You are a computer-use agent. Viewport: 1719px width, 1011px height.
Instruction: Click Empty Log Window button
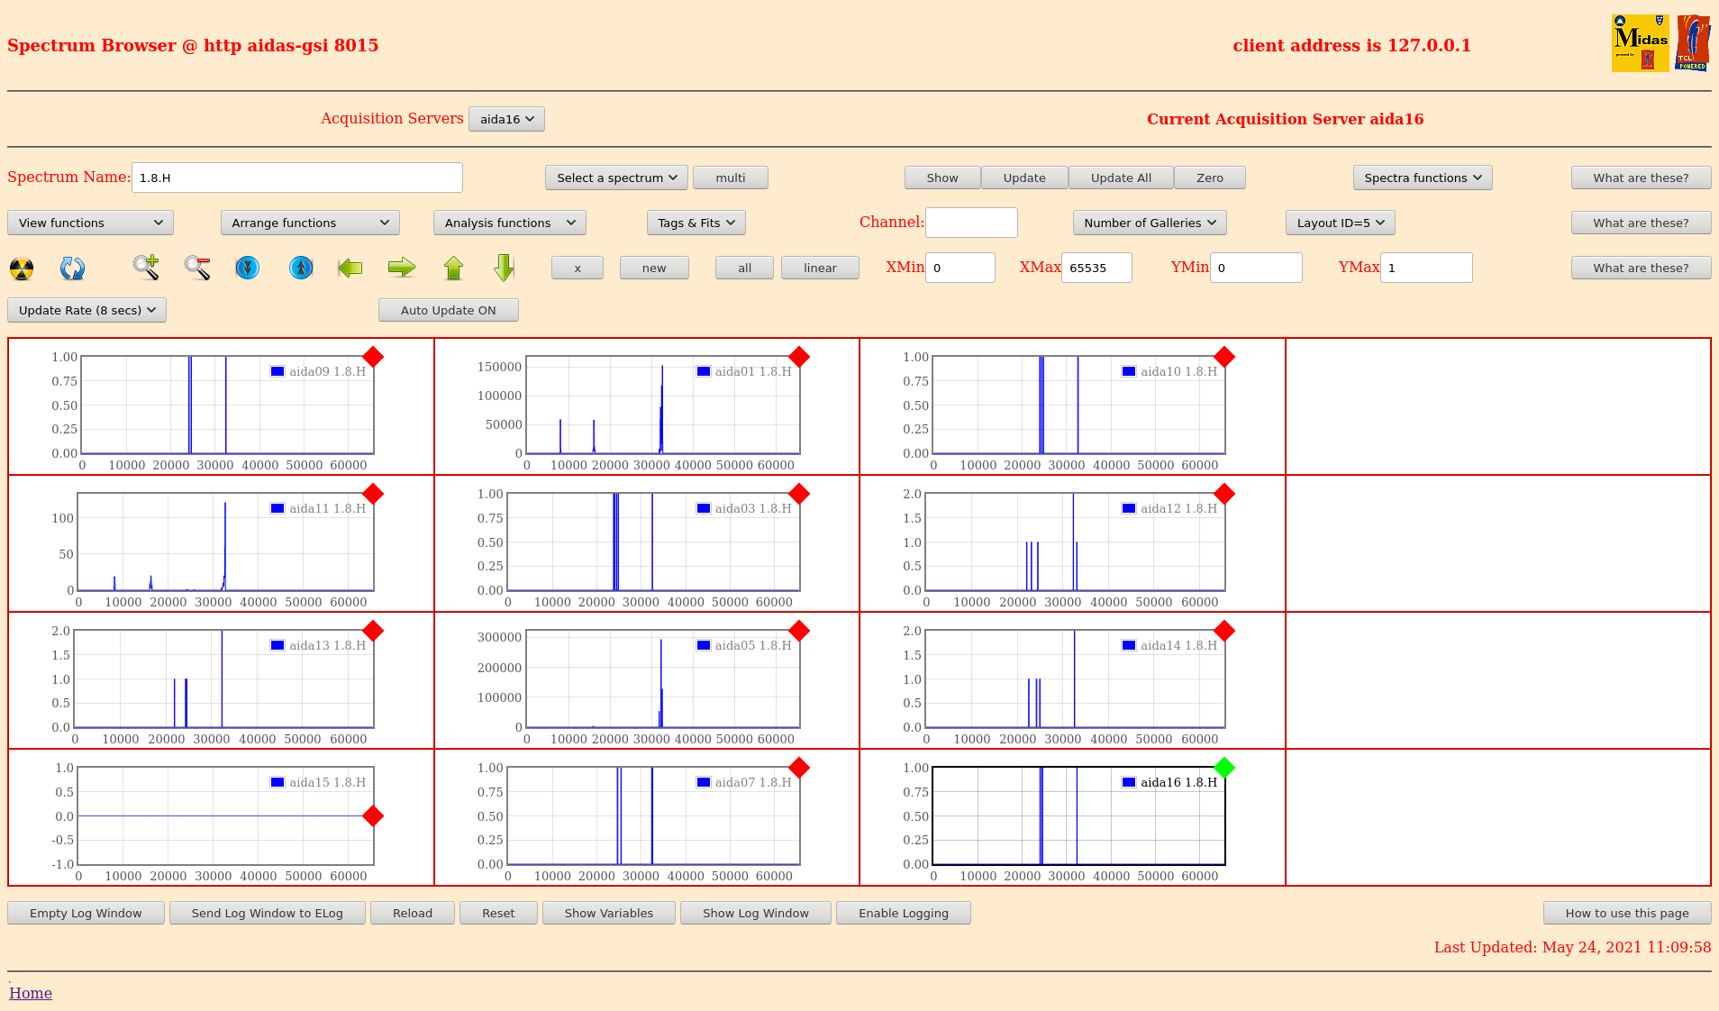point(86,913)
